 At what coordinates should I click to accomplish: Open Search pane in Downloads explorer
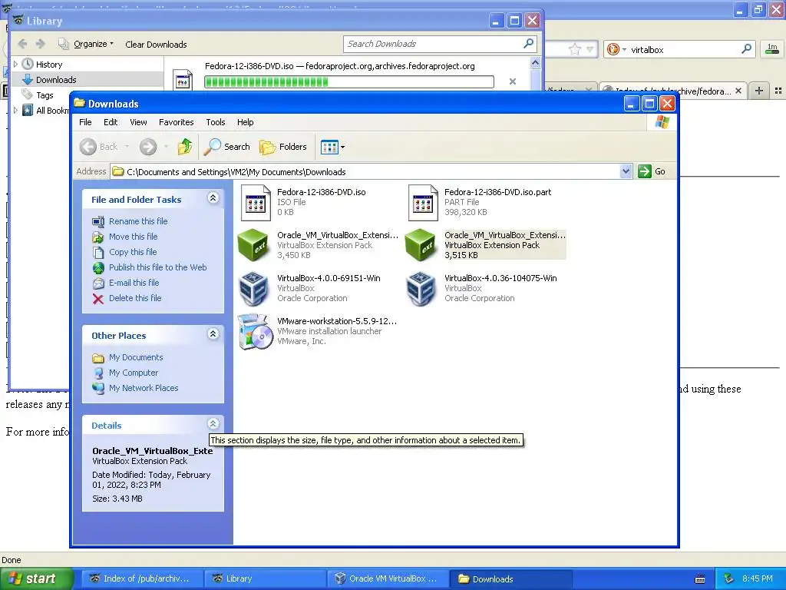tap(226, 147)
